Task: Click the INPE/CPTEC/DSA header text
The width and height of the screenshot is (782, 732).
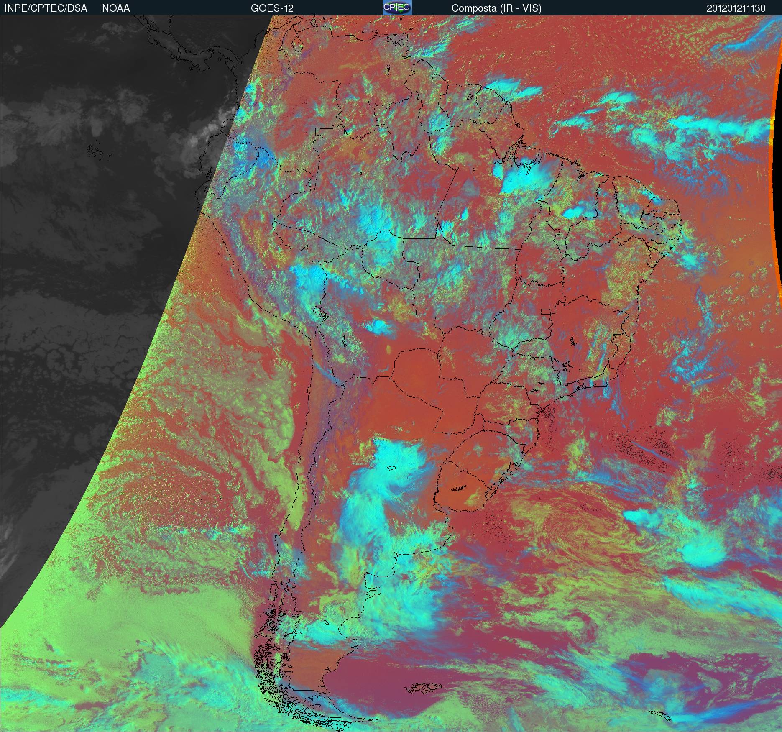Action: click(46, 8)
